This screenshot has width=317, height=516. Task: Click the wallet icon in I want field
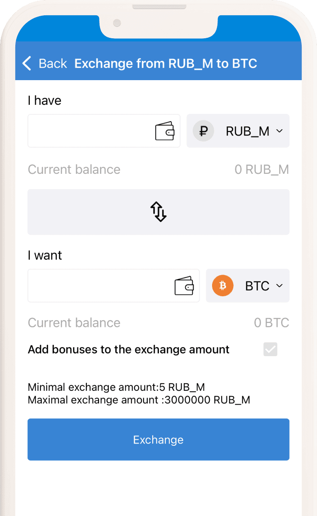click(184, 285)
